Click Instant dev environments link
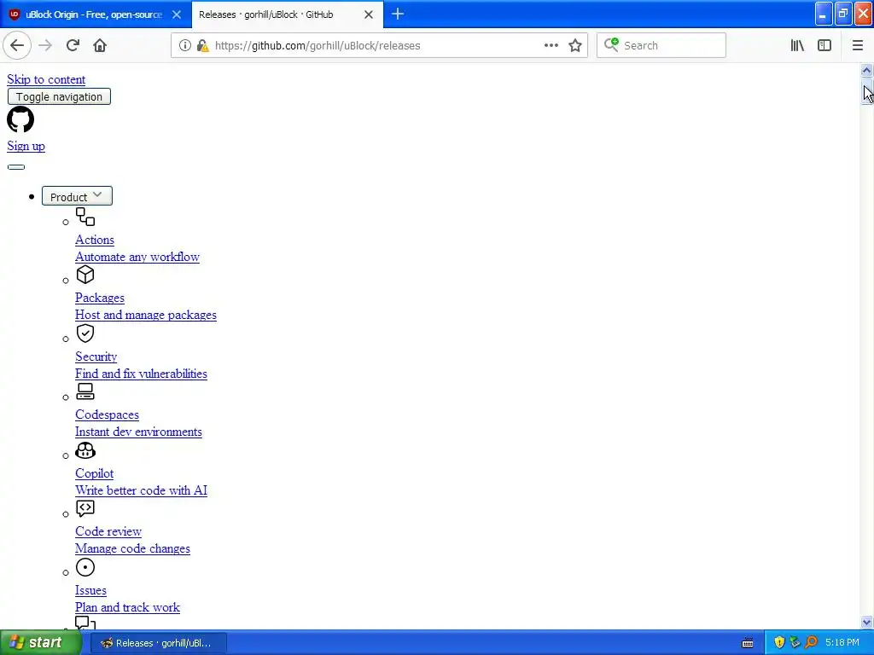Image resolution: width=874 pixels, height=655 pixels. tap(139, 432)
